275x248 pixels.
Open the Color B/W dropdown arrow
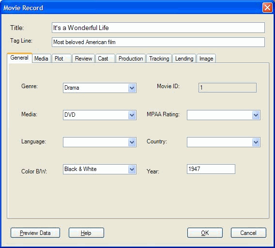[x=132, y=170]
